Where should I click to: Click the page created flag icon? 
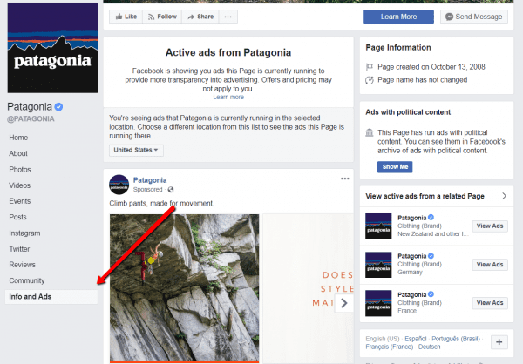pos(370,67)
